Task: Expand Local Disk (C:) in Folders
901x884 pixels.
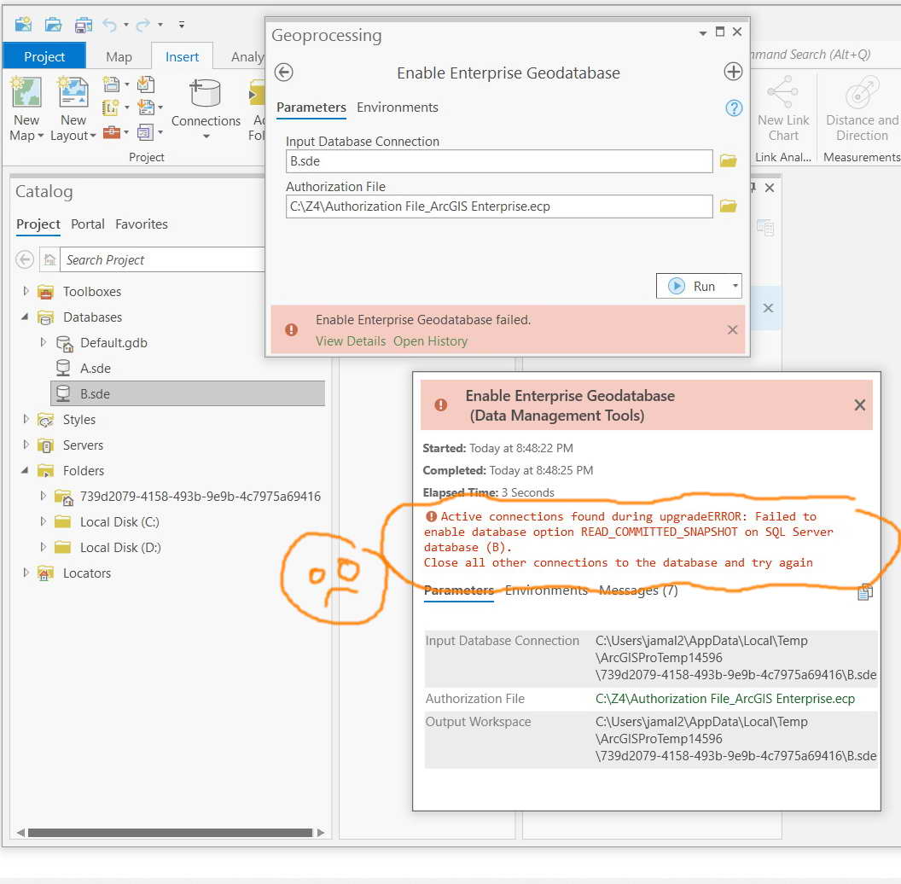Action: coord(42,521)
